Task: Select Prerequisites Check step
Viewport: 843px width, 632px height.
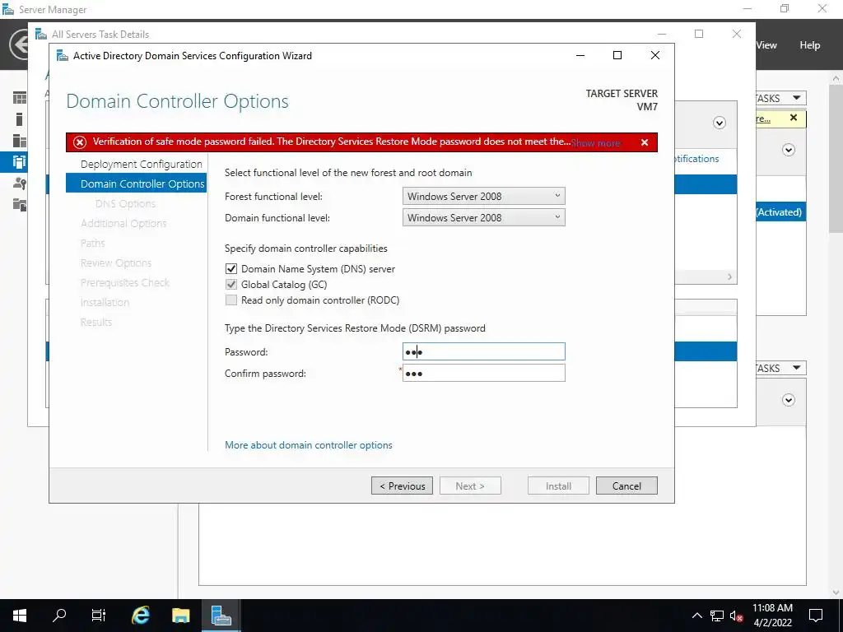Action: (125, 283)
